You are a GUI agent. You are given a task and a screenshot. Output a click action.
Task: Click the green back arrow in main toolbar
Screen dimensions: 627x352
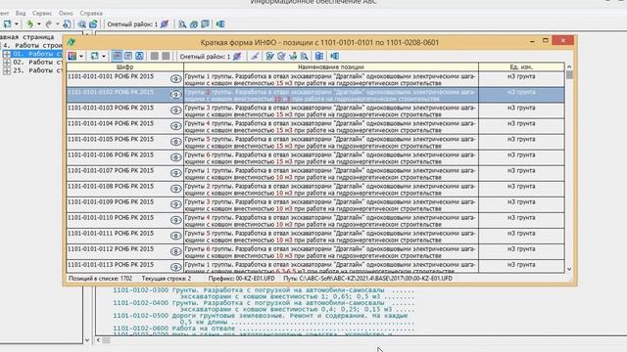[29, 23]
